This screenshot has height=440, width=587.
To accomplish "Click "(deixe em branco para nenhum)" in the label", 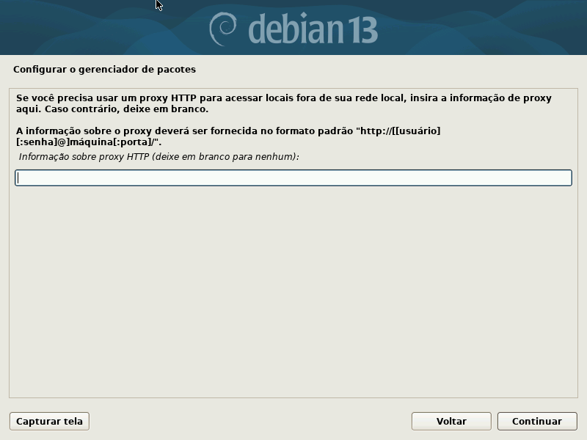I will coord(226,157).
